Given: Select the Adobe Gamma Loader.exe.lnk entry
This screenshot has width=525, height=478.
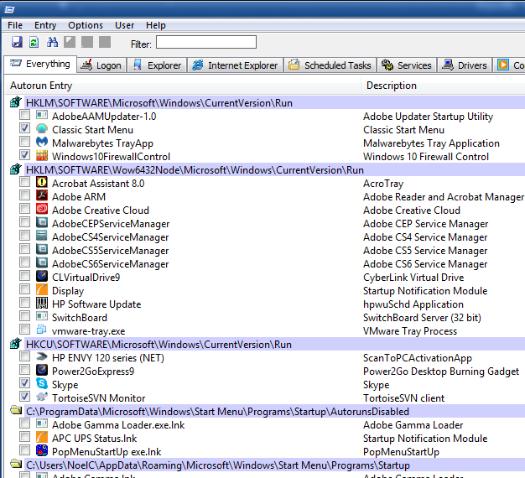Looking at the screenshot, I should [118, 425].
